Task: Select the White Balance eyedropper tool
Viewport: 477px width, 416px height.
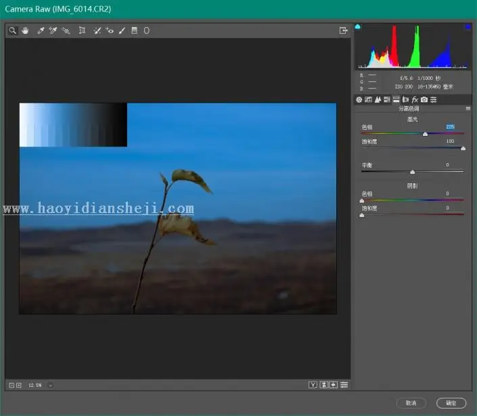Action: (x=41, y=30)
